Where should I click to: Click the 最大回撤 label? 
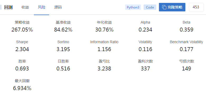tap(22, 81)
